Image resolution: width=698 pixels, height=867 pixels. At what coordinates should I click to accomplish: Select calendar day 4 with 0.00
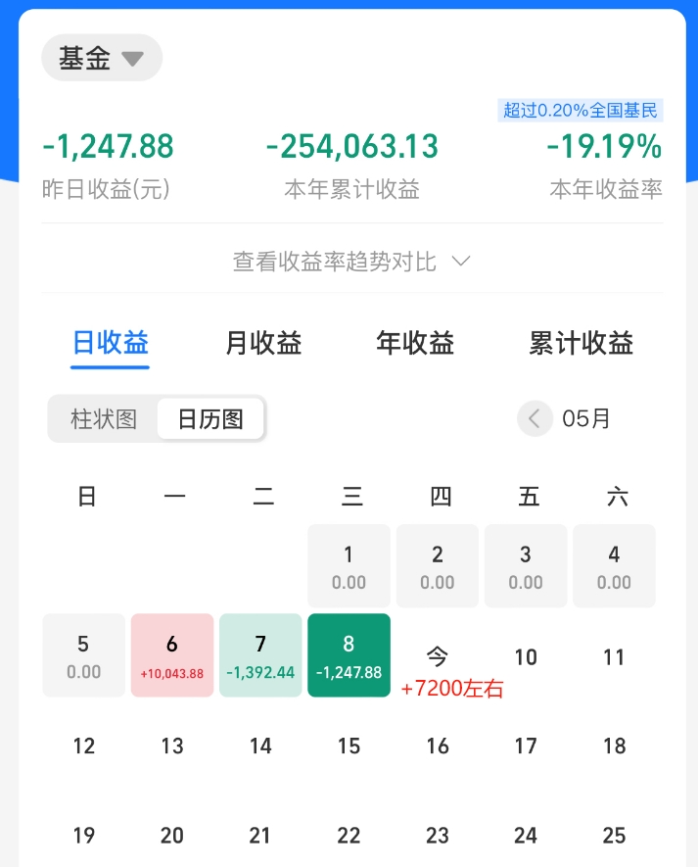click(x=614, y=566)
